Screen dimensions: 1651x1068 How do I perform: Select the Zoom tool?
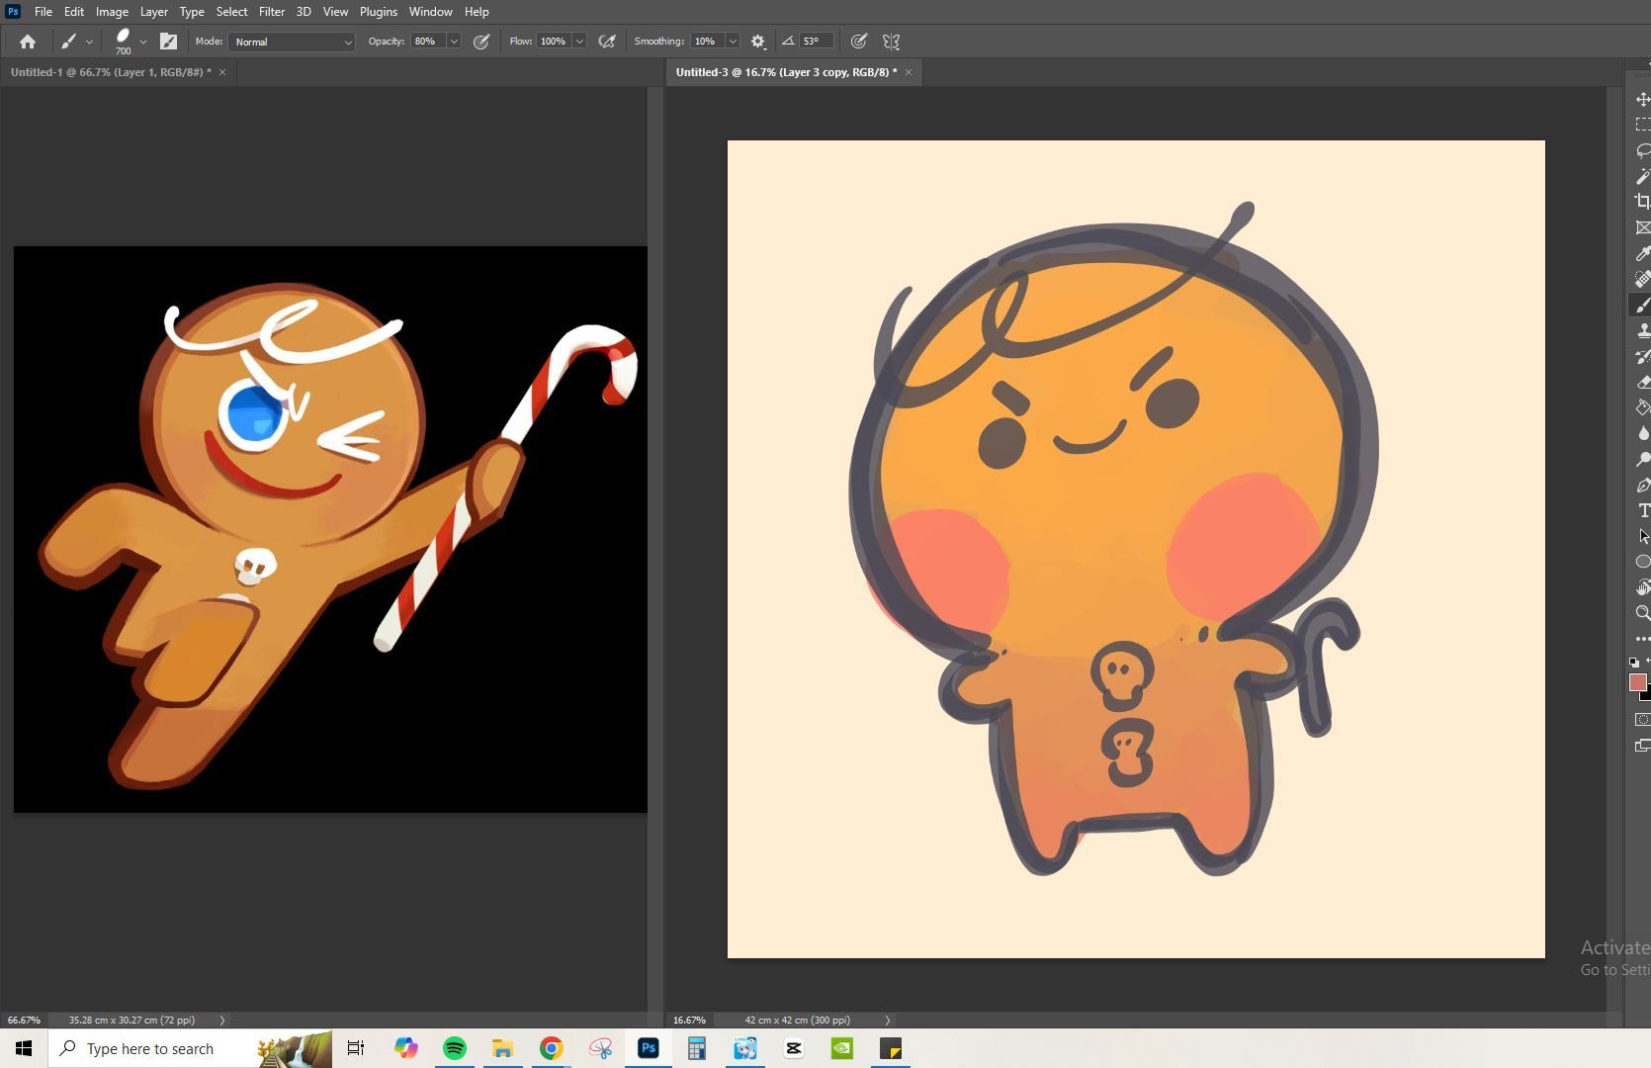click(1642, 613)
